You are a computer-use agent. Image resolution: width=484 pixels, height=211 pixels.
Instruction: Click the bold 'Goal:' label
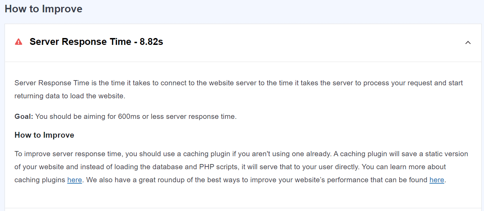point(24,116)
